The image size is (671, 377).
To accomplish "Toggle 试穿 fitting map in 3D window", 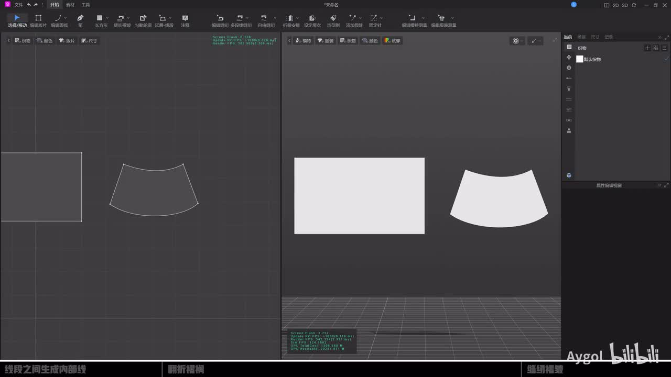I will point(392,40).
